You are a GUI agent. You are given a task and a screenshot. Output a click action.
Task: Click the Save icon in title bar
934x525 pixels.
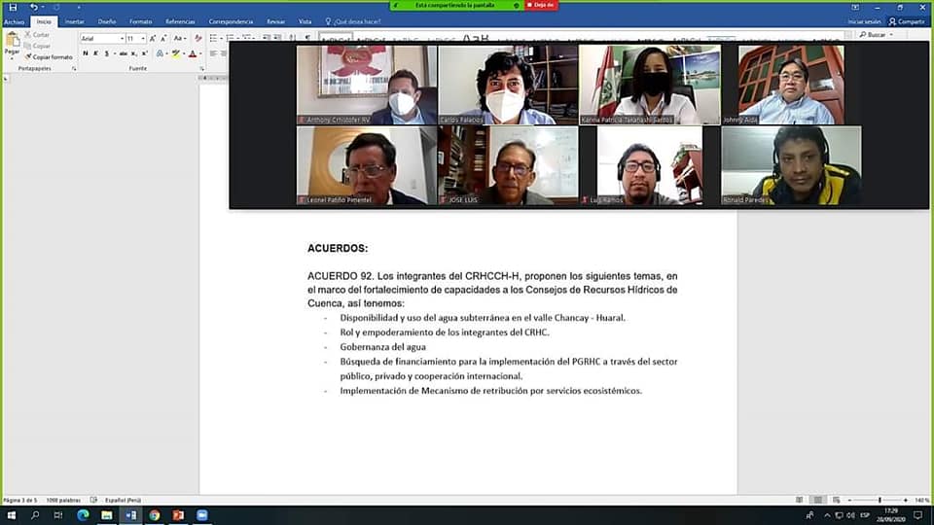point(12,7)
